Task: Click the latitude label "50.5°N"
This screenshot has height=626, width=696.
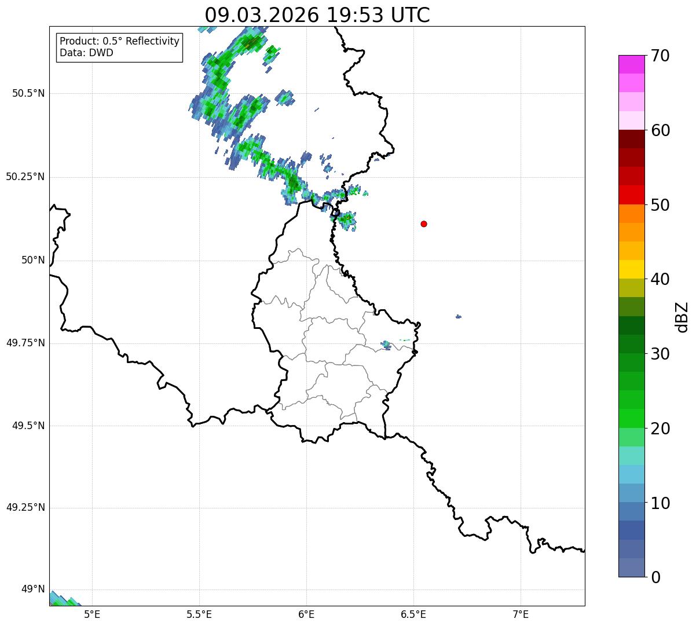Action: point(28,93)
